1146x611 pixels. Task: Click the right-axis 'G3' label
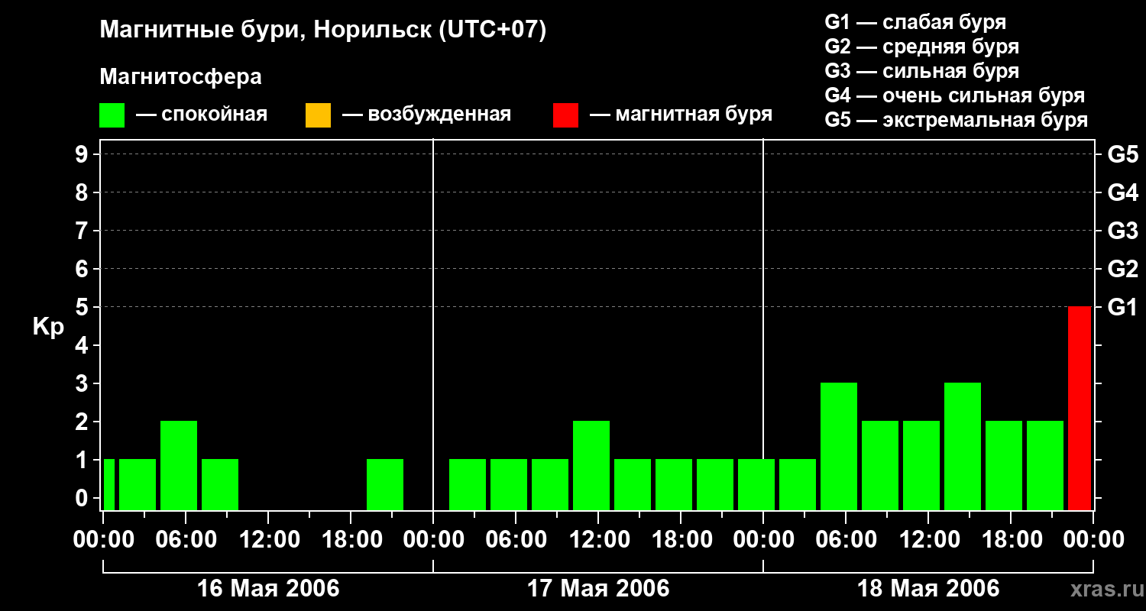1123,231
